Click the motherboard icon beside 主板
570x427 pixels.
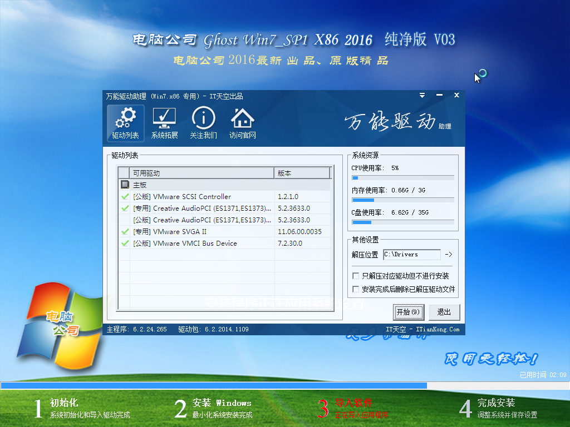126,185
